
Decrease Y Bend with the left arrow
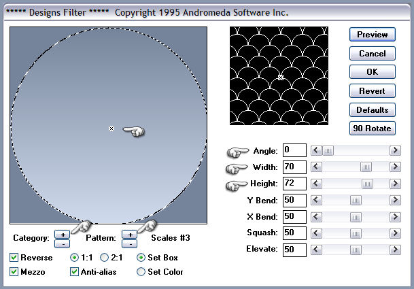click(x=316, y=200)
